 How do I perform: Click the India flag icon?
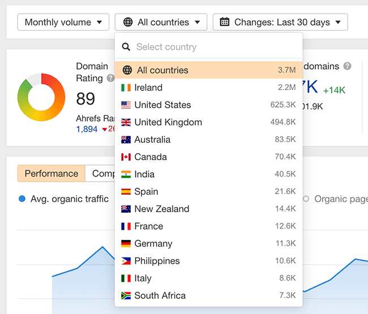pyautogui.click(x=126, y=174)
